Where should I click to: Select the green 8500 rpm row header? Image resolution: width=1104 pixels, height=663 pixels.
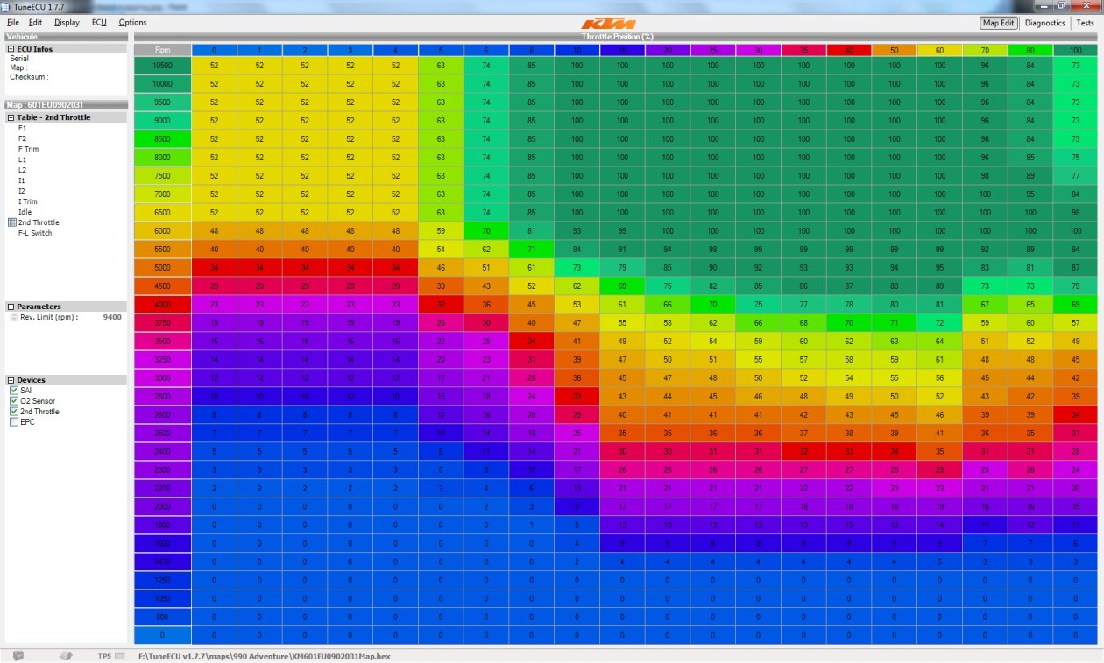pos(161,138)
